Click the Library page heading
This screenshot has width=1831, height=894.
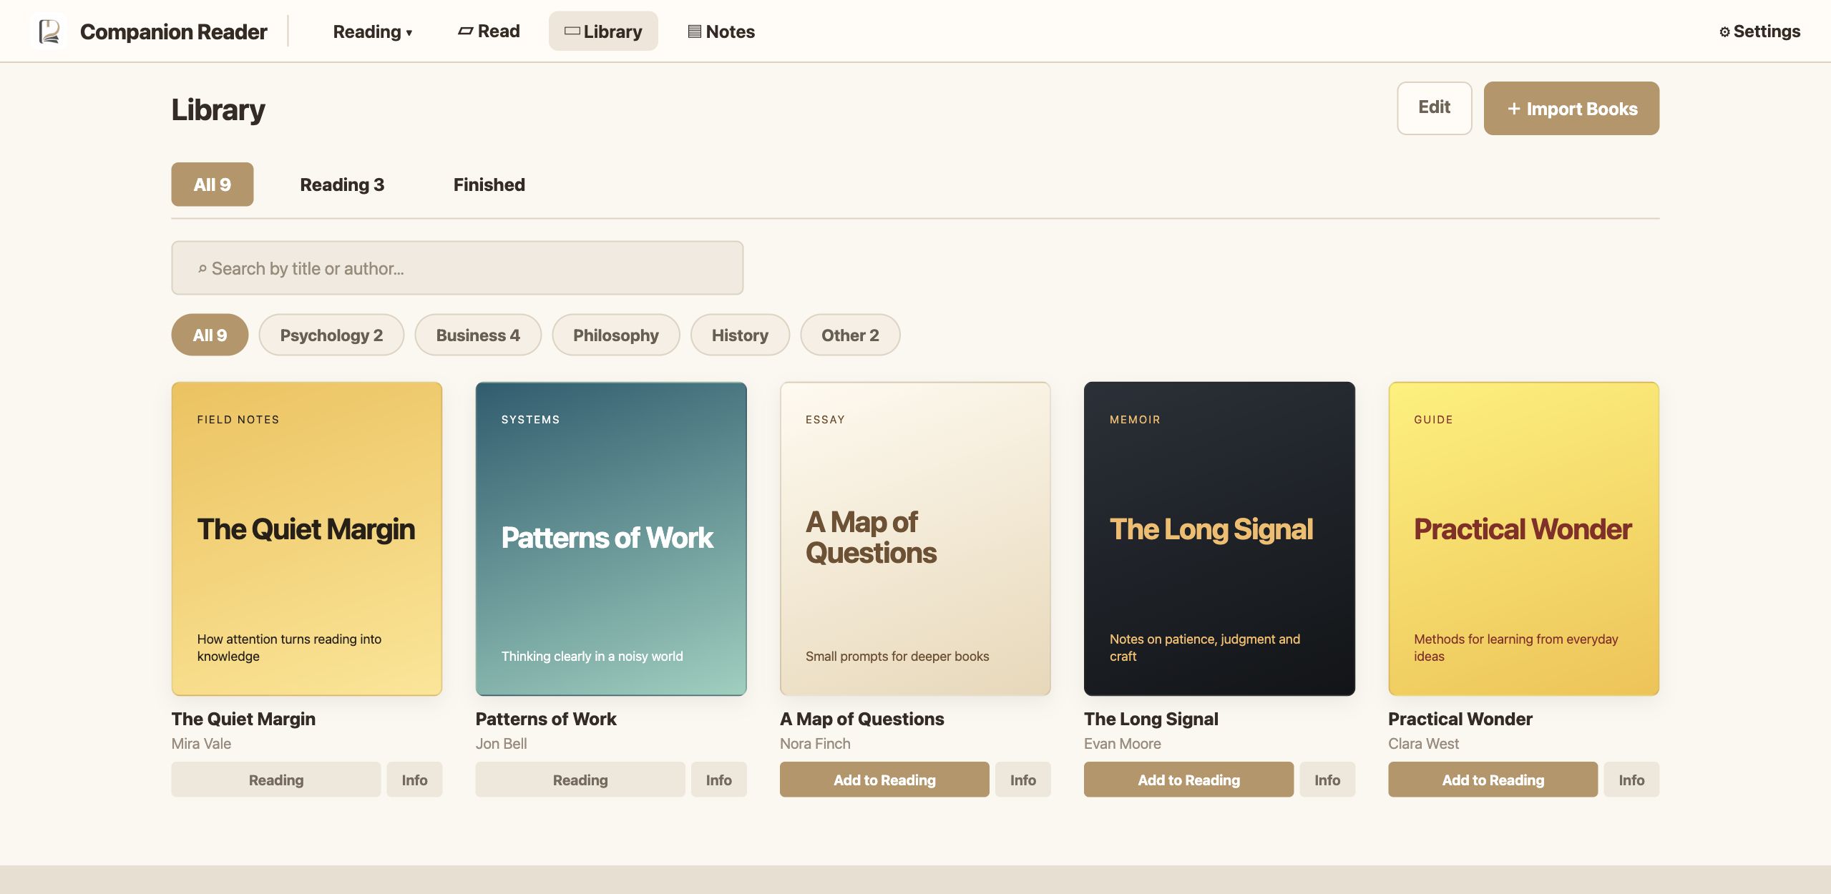point(218,109)
